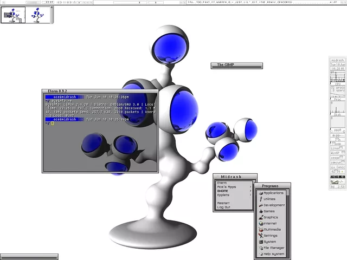This screenshot has width=347, height=260.
Task: Click the shaded The GIMP window title bar
Action: (x=236, y=65)
